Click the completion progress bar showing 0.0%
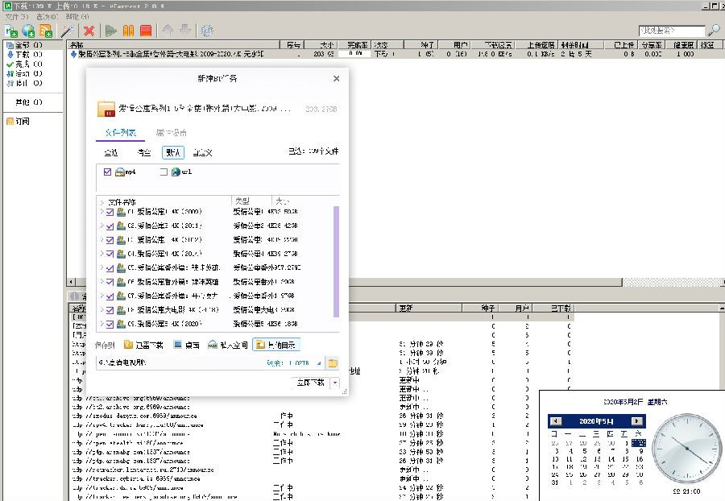Image resolution: width=725 pixels, height=501 pixels. pyautogui.click(x=355, y=54)
